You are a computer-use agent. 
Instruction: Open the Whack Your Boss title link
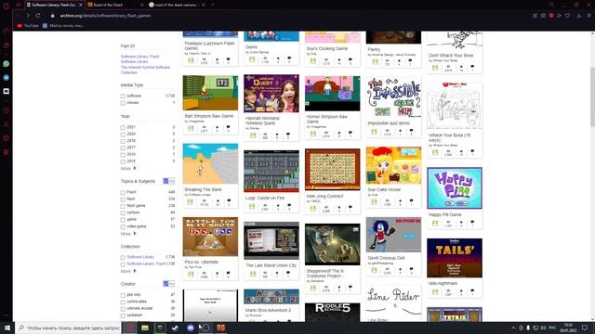click(x=450, y=137)
